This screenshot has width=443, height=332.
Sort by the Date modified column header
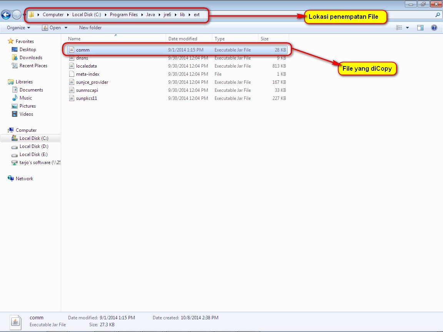click(183, 39)
